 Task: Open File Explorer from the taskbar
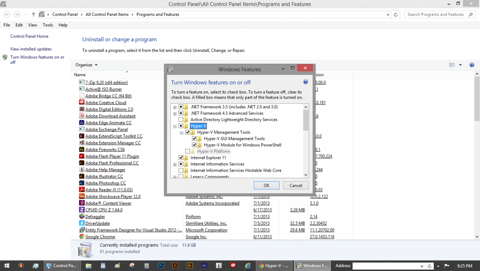[x=88, y=266]
